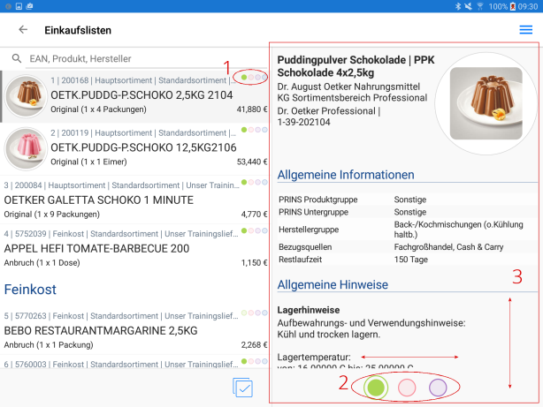Open the hamburger menu
The width and height of the screenshot is (543, 407).
tap(525, 30)
